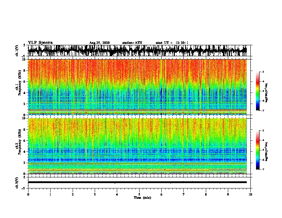The height and width of the screenshot is (218, 282).
Task: Click the ch.3(V) axis label
Action: 17,183
